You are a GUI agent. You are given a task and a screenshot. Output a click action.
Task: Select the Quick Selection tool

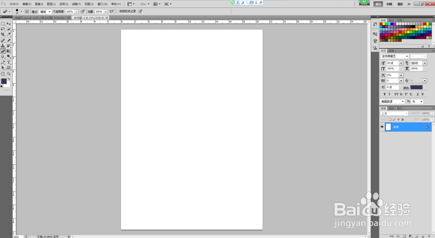coord(9,29)
